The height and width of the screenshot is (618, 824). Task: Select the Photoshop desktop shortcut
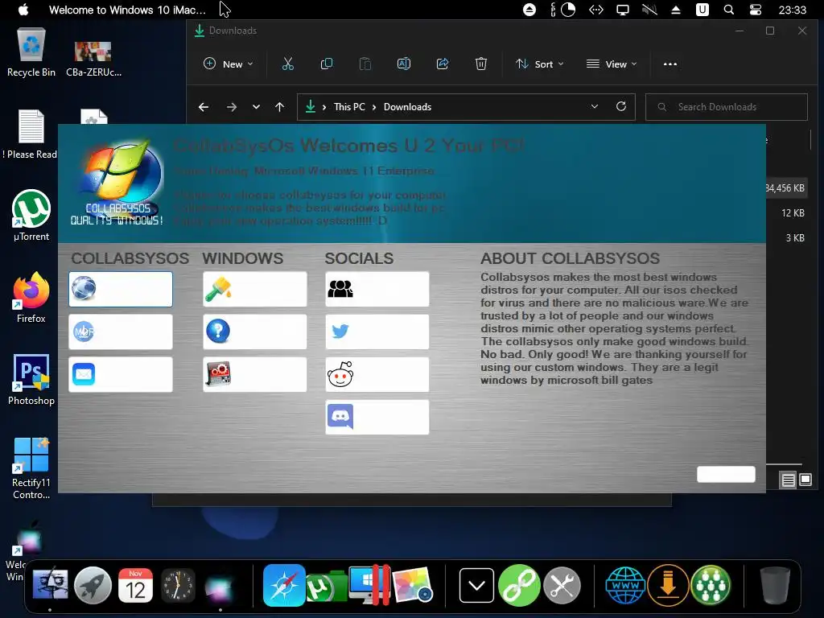(x=31, y=380)
